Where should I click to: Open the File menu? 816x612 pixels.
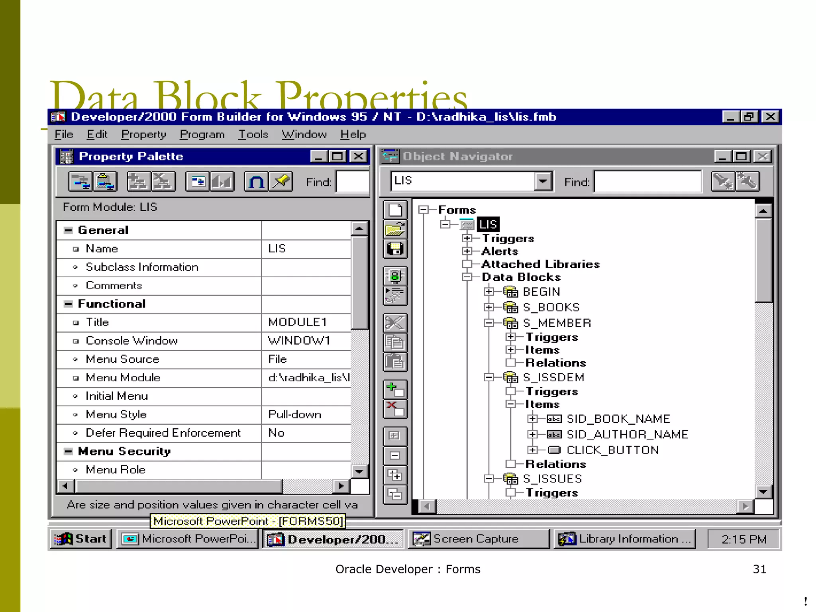click(64, 135)
